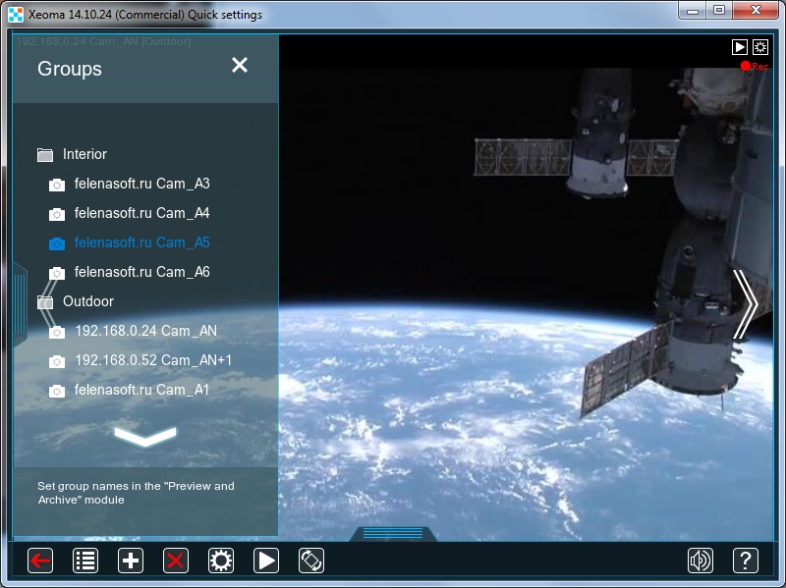Click the red back arrow icon

[x=40, y=560]
